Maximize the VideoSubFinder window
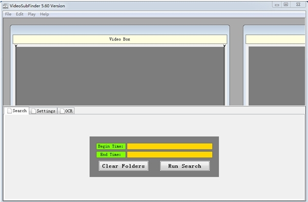Screen dimensions: 308x202 point(286,4)
